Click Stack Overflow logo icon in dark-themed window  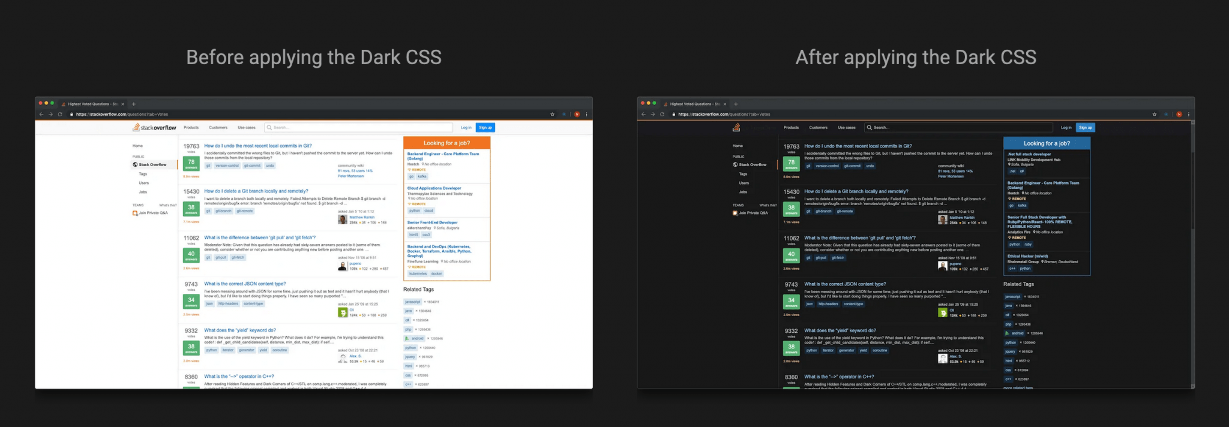pyautogui.click(x=736, y=127)
